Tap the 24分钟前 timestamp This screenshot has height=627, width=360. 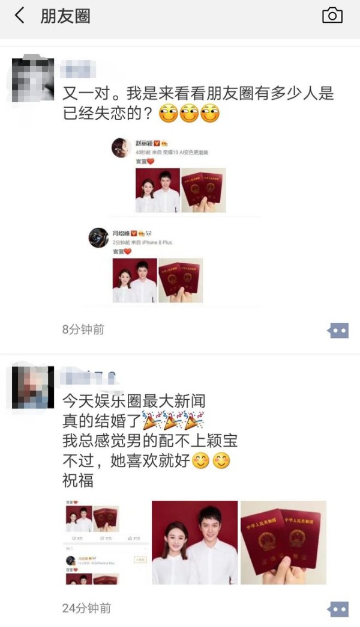86,608
